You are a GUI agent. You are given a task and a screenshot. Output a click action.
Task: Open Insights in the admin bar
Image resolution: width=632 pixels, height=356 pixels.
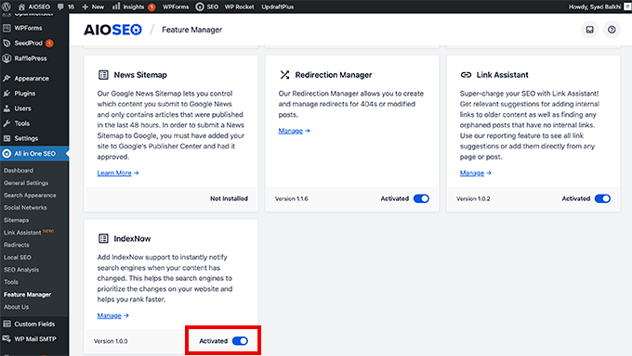tap(134, 6)
